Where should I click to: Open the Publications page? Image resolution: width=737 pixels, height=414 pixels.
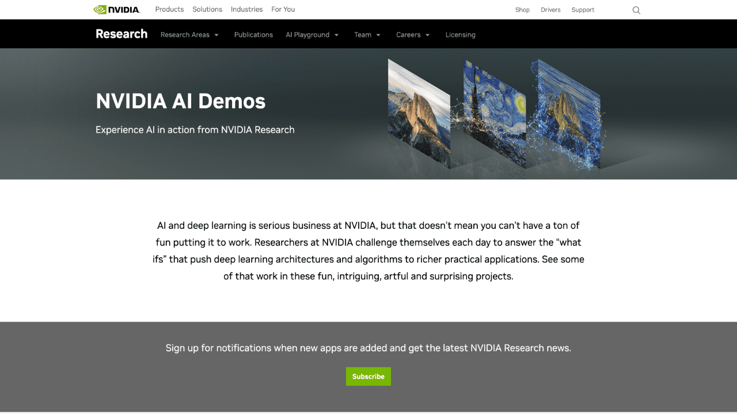(x=253, y=34)
